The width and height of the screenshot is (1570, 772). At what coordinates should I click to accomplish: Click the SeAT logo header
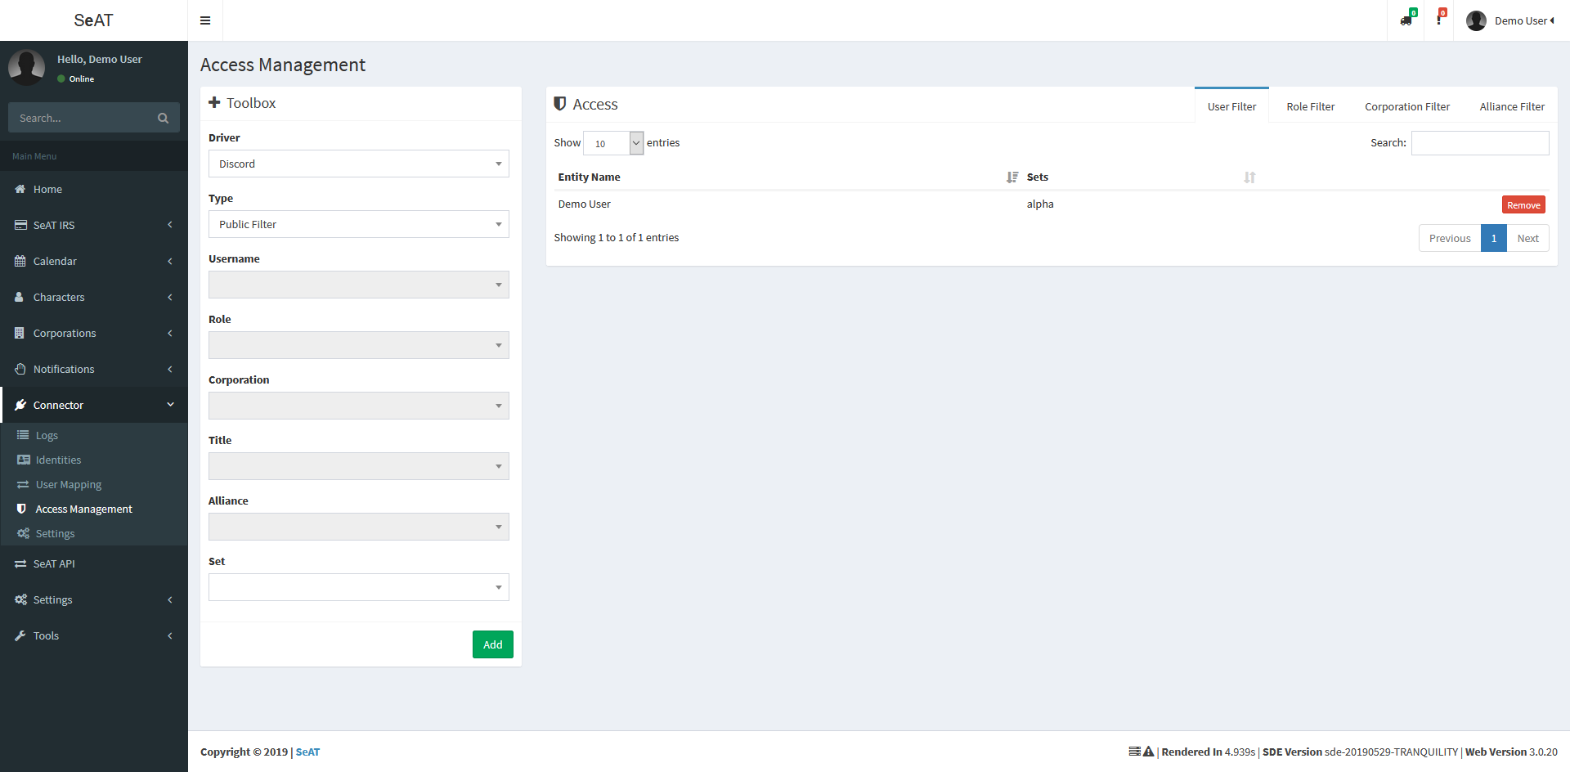tap(94, 20)
